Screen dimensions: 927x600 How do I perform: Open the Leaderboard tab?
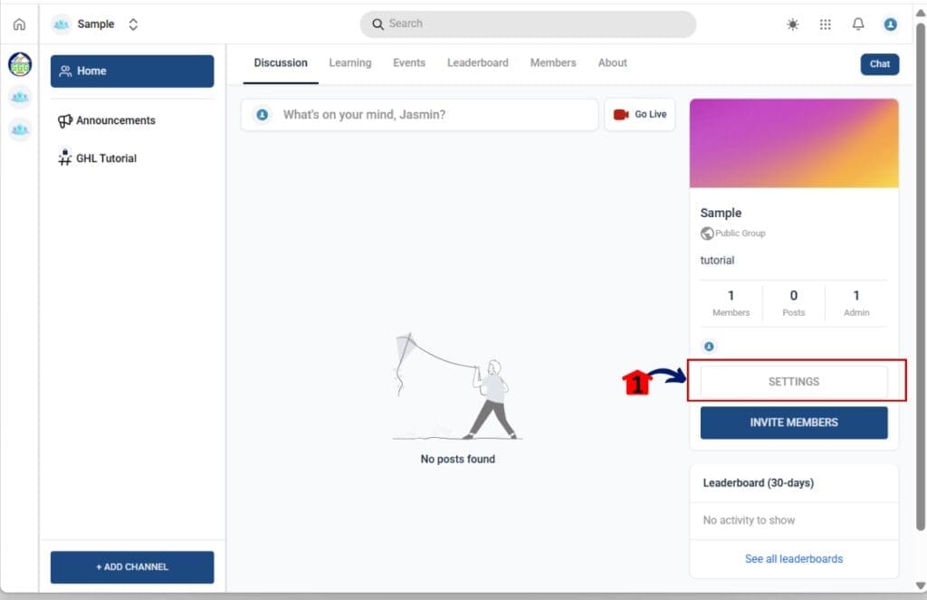click(478, 62)
